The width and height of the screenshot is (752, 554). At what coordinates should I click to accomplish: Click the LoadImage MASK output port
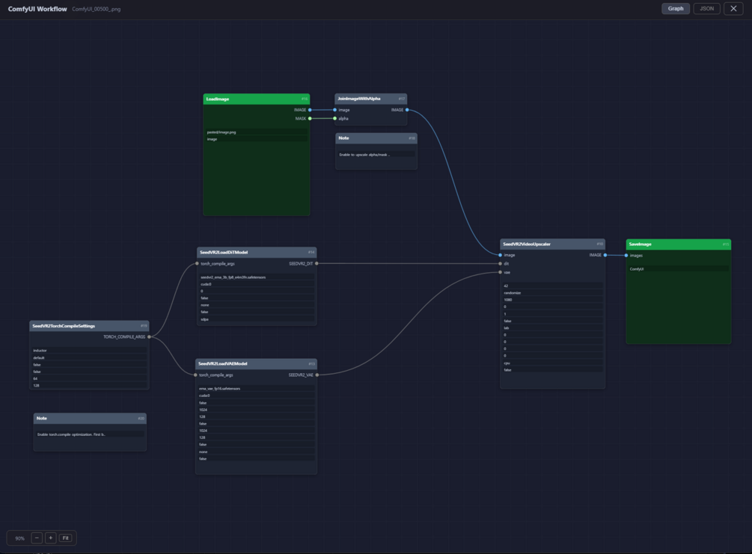click(x=310, y=118)
